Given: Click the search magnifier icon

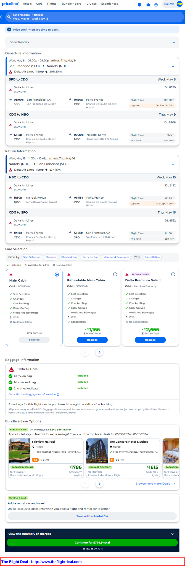Looking at the screenshot, I should (x=9, y=17).
